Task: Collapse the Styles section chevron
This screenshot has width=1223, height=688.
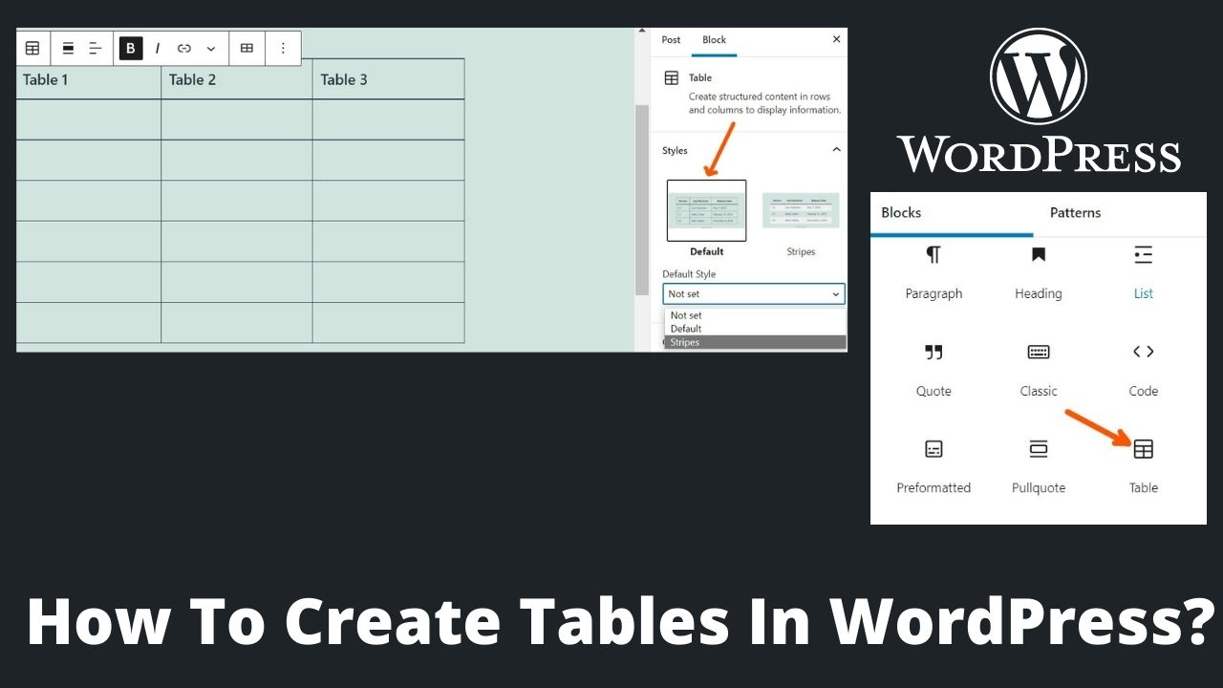Action: pyautogui.click(x=836, y=149)
